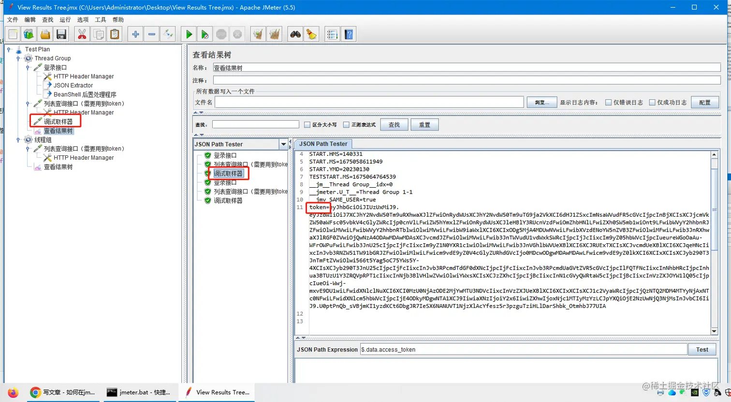The image size is (731, 402).
Task: Click the Open file folder icon
Action: tap(45, 34)
